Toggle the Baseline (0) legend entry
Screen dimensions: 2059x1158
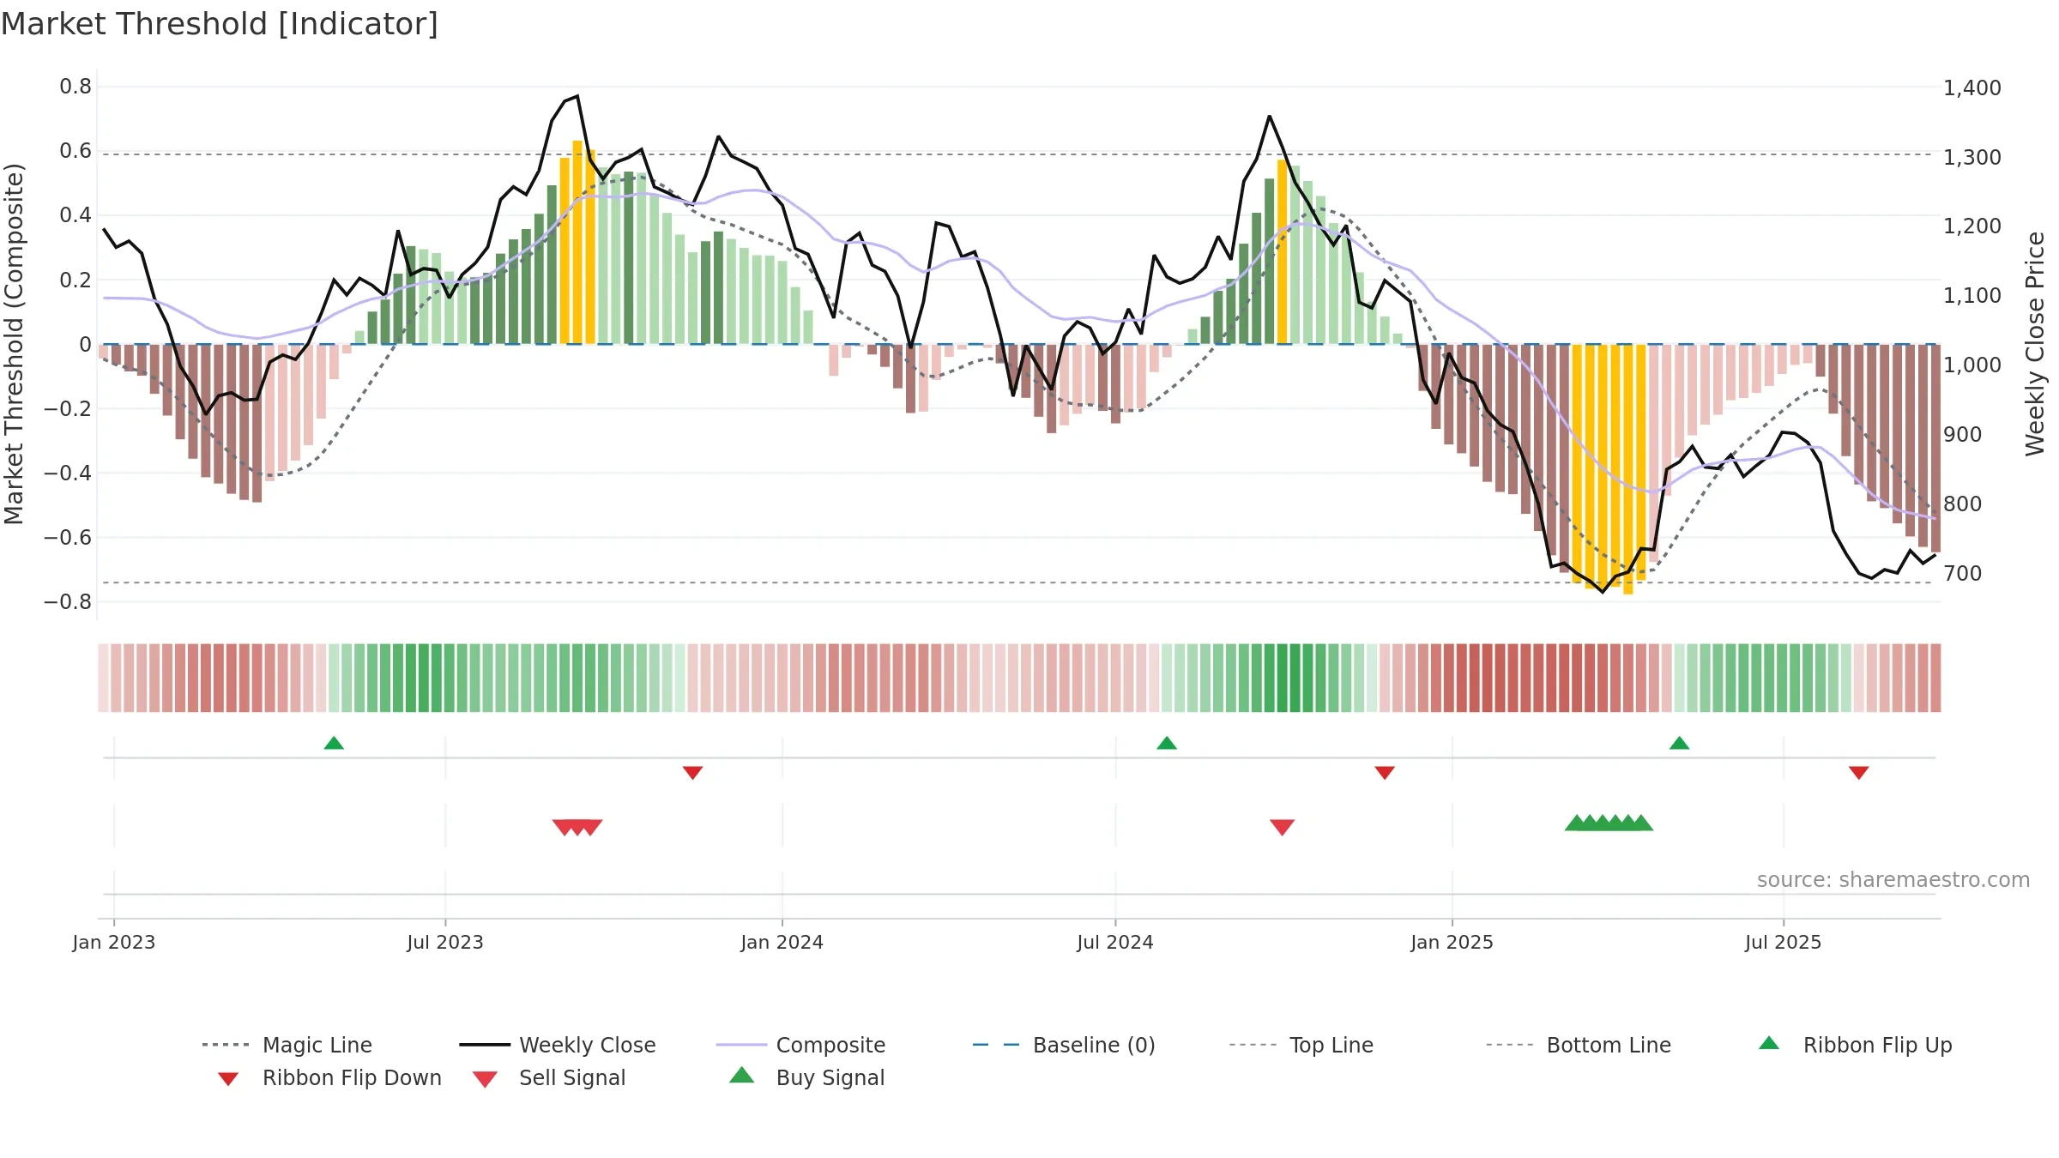point(1064,1045)
